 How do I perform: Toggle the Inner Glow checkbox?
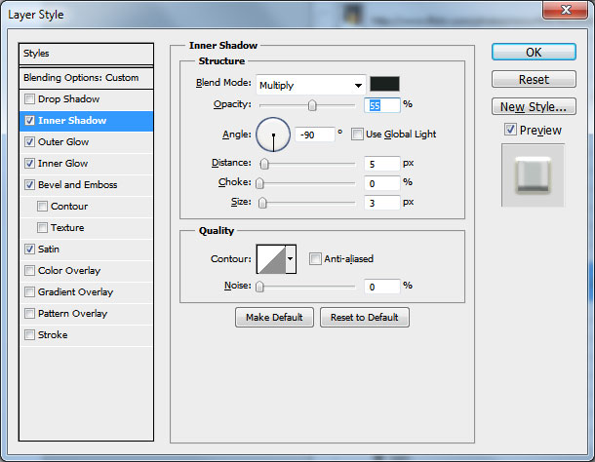29,164
